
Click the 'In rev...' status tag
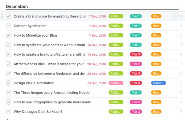116,83
